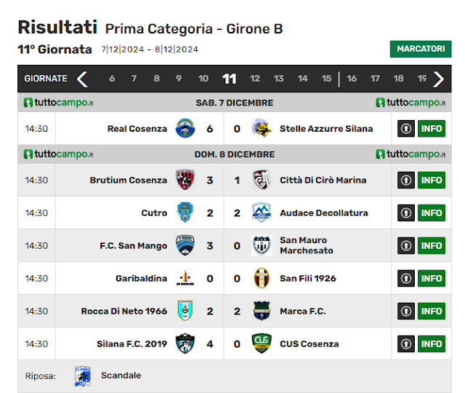Open the MARCATORI button
Image resolution: width=465 pixels, height=393 pixels.
click(421, 49)
